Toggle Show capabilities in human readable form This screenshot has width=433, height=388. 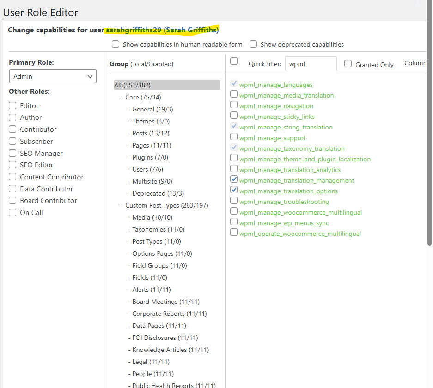(116, 44)
